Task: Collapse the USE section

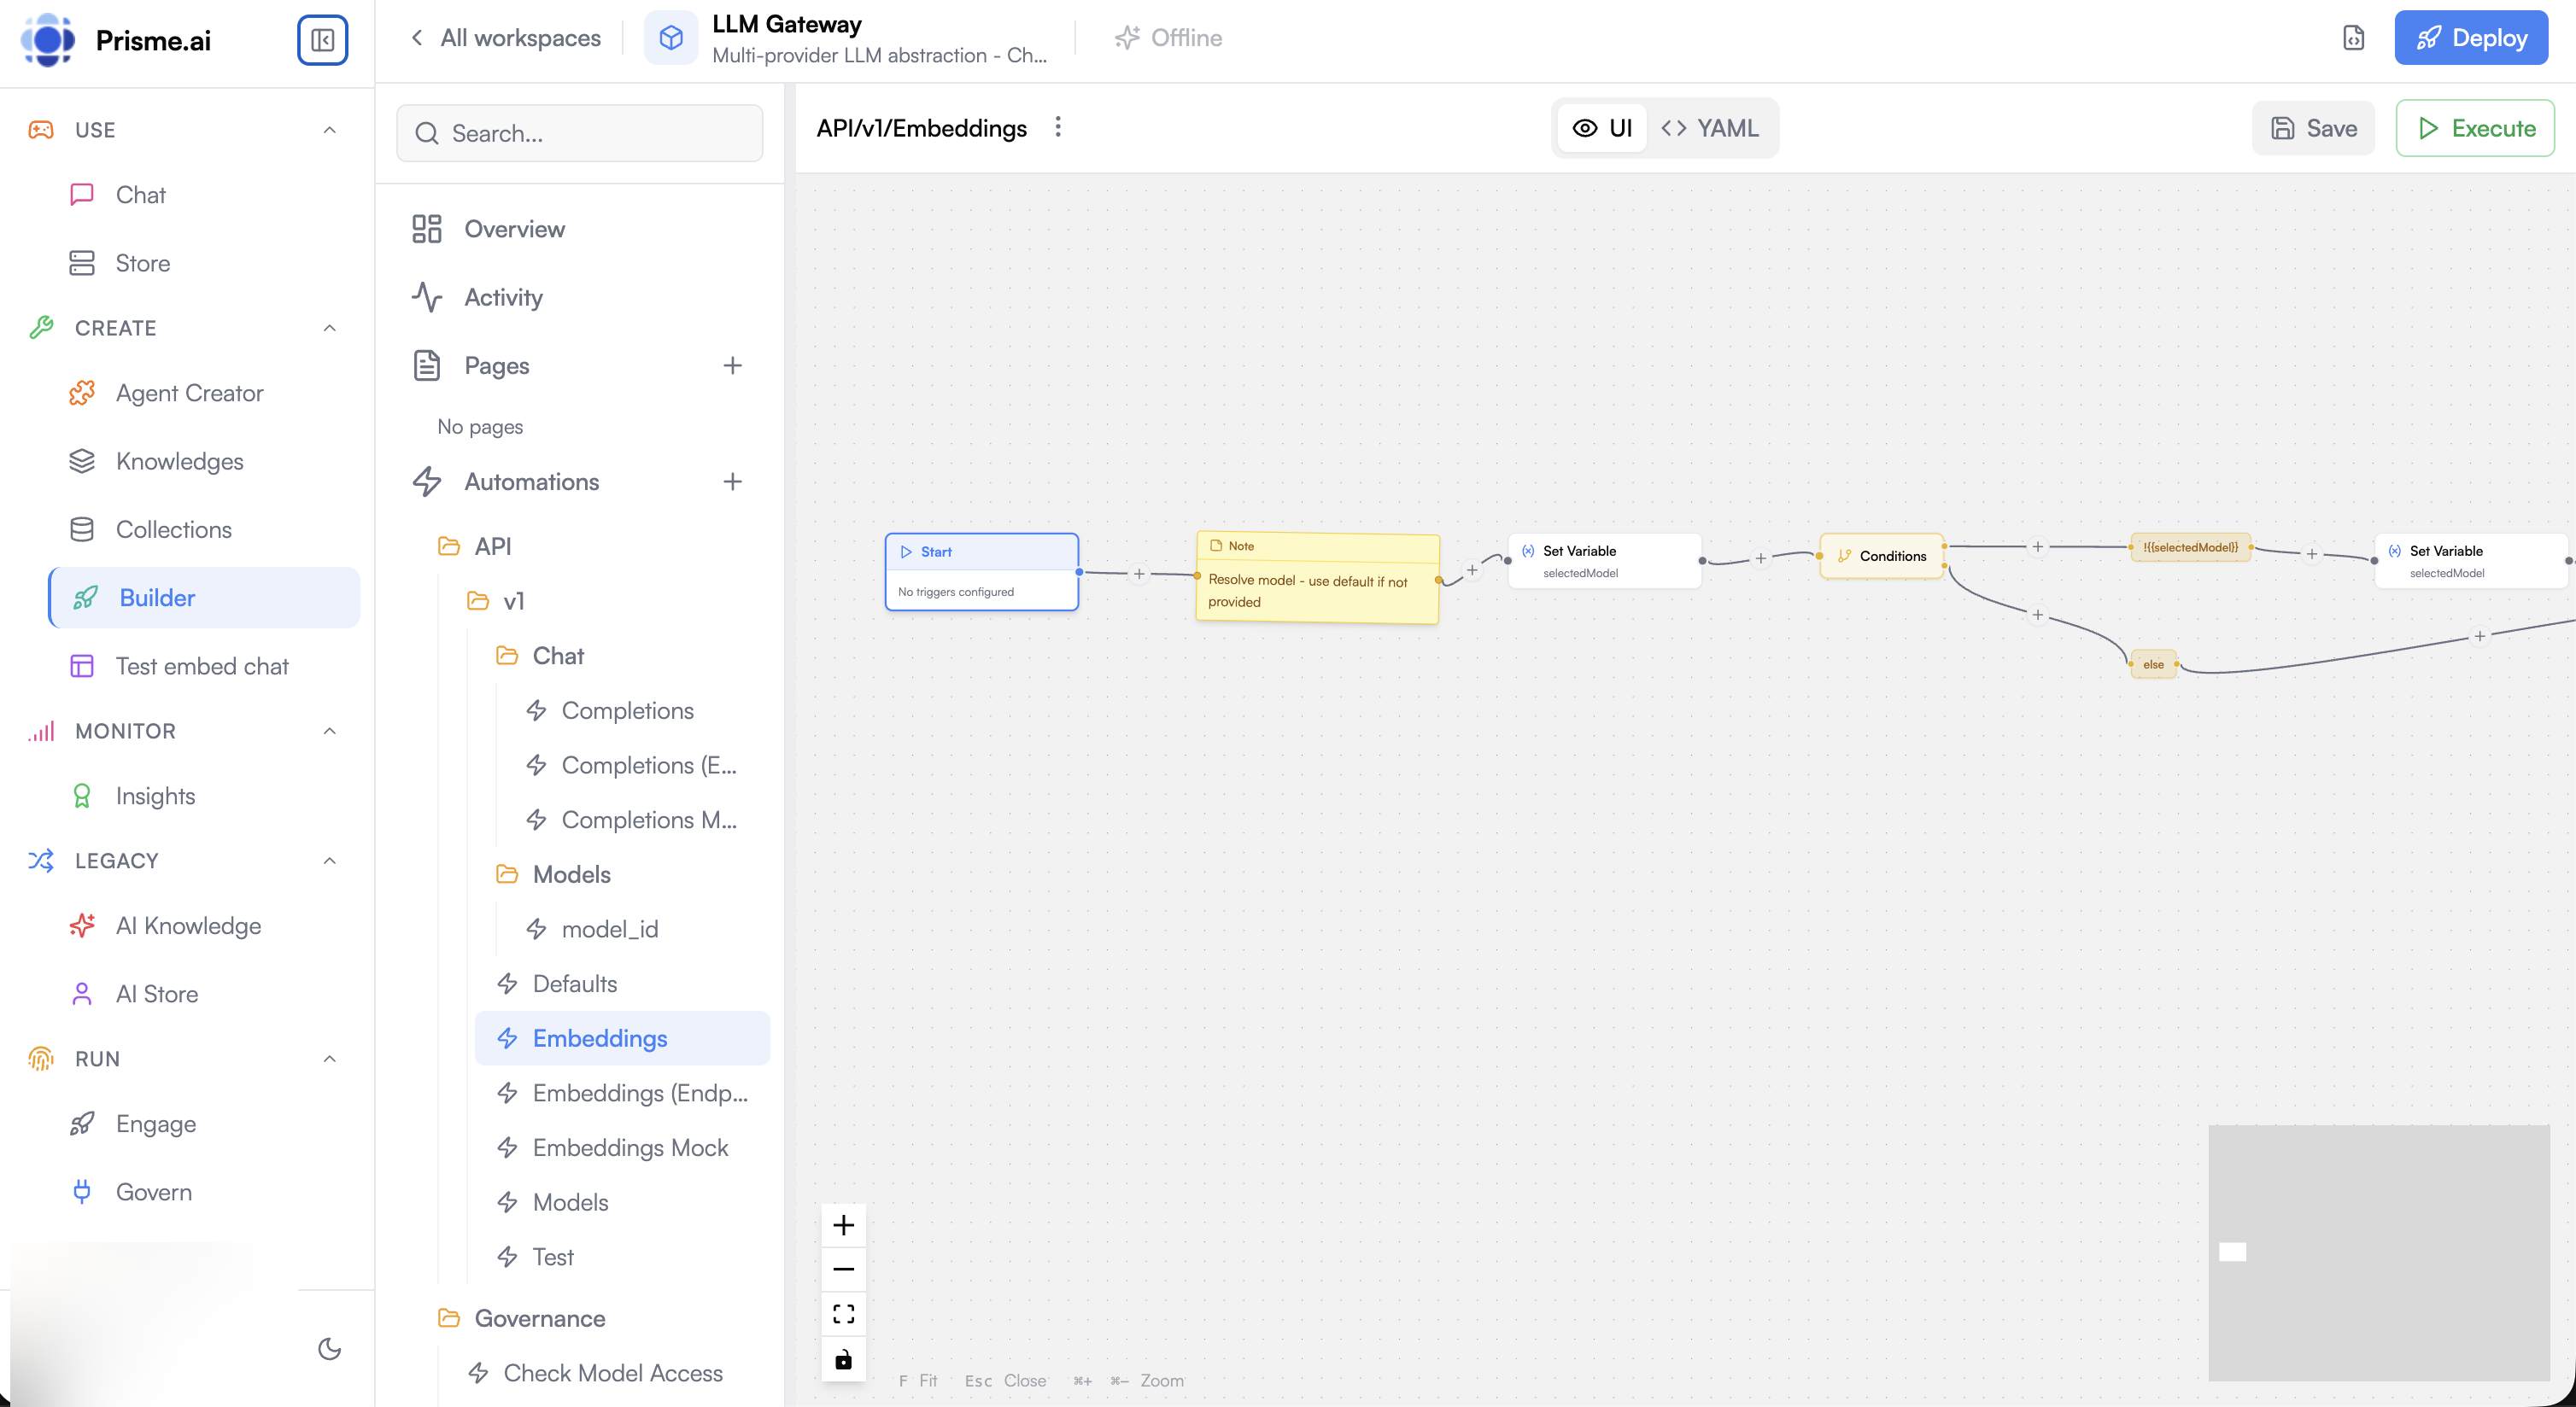Action: 329,130
